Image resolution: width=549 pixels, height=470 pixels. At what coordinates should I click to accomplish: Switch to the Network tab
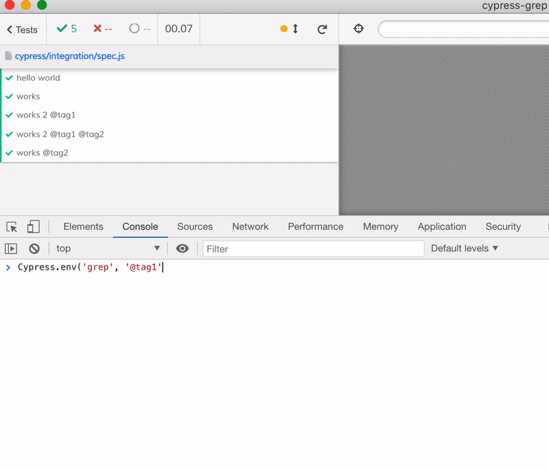pos(250,226)
